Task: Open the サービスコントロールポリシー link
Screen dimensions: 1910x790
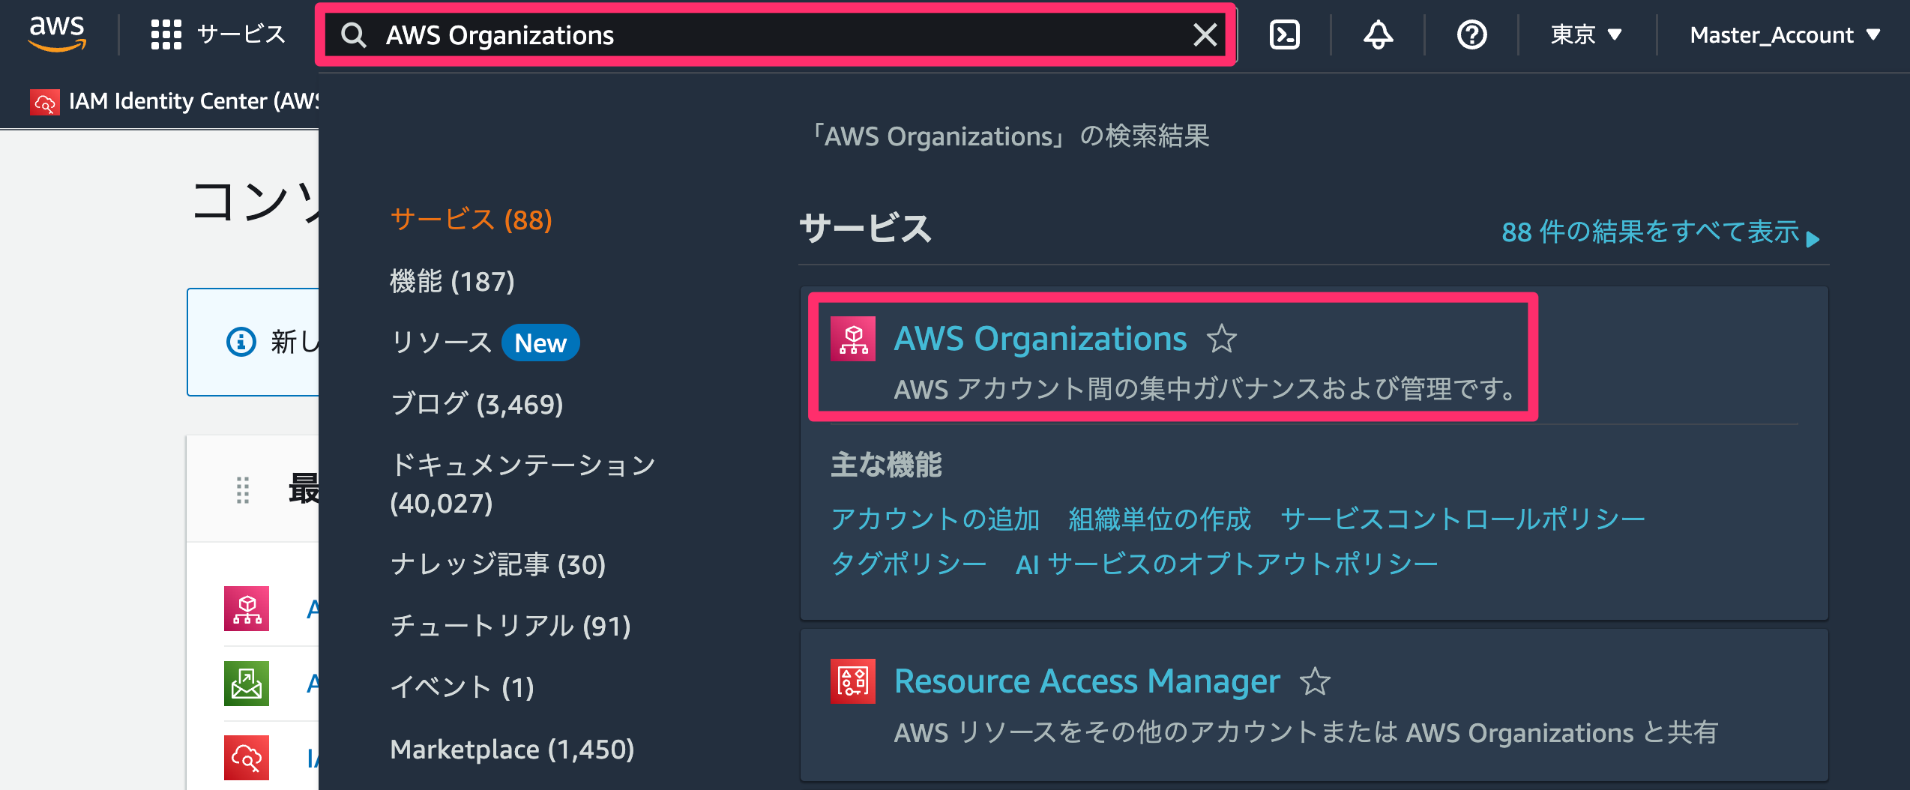Action: [x=1462, y=519]
